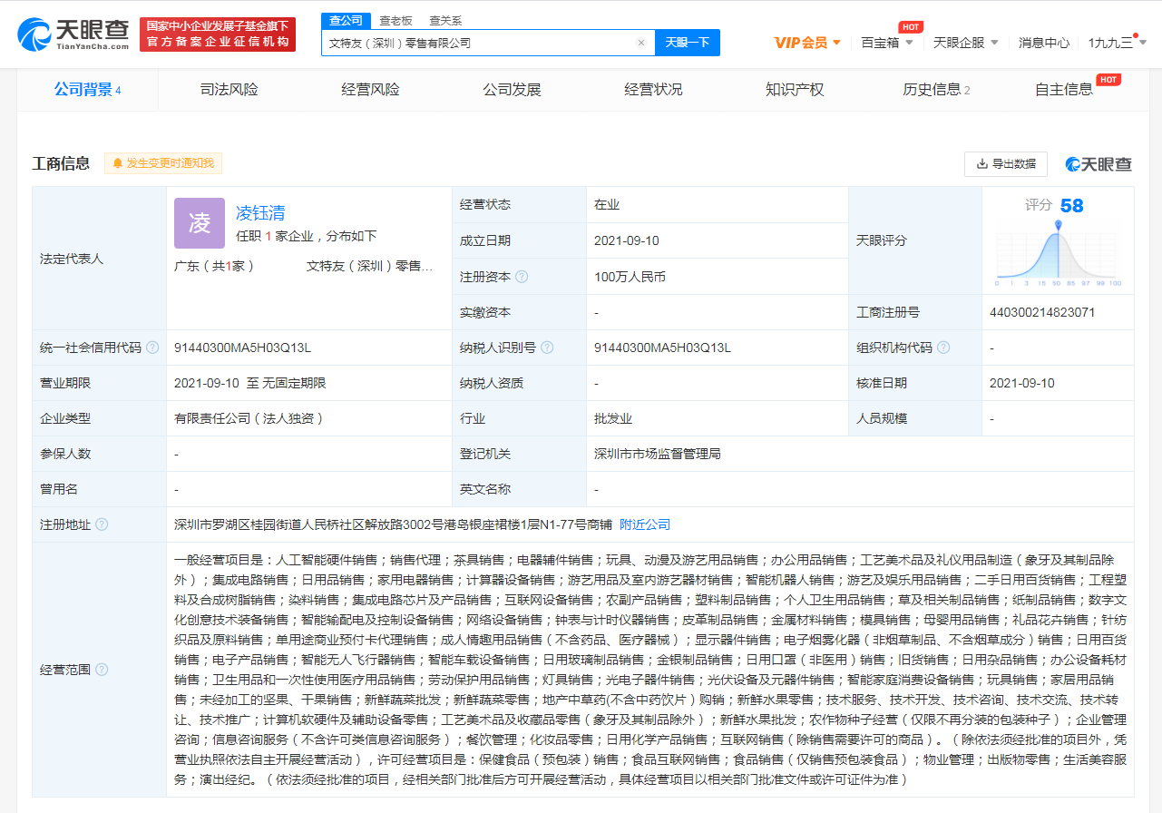Image resolution: width=1162 pixels, height=813 pixels.
Task: Open help icon next to 注册资本
Action: pyautogui.click(x=522, y=277)
